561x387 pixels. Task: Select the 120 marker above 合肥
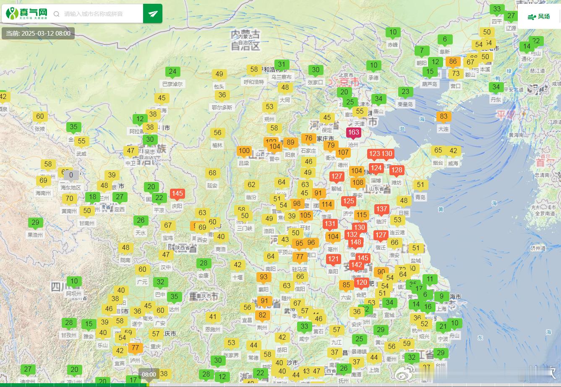[361, 283]
